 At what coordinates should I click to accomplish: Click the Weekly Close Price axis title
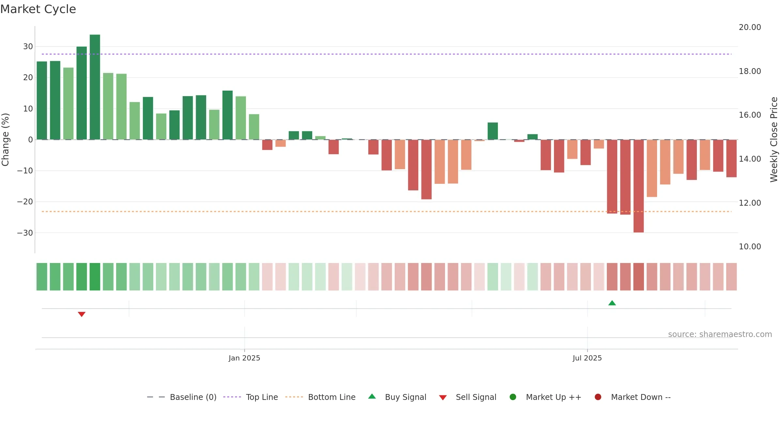point(774,139)
